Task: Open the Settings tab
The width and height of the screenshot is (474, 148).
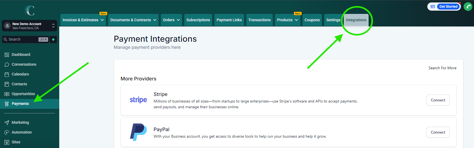Action: tap(333, 20)
